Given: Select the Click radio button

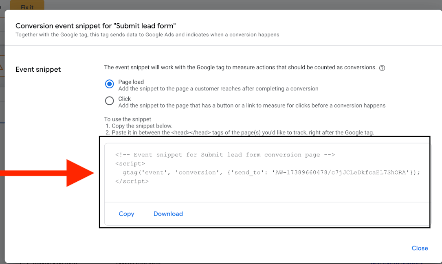Looking at the screenshot, I should (x=109, y=101).
